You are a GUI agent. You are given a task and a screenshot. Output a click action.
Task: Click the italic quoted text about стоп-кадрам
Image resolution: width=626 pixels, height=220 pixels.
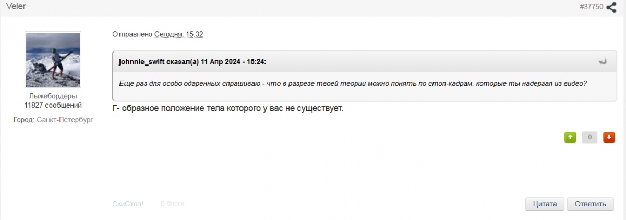tap(353, 83)
